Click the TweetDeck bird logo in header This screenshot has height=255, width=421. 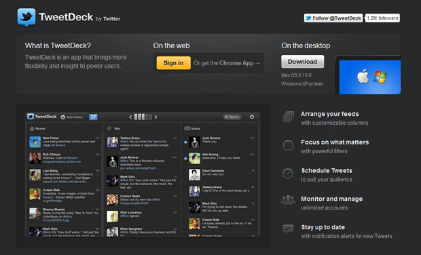tap(26, 17)
